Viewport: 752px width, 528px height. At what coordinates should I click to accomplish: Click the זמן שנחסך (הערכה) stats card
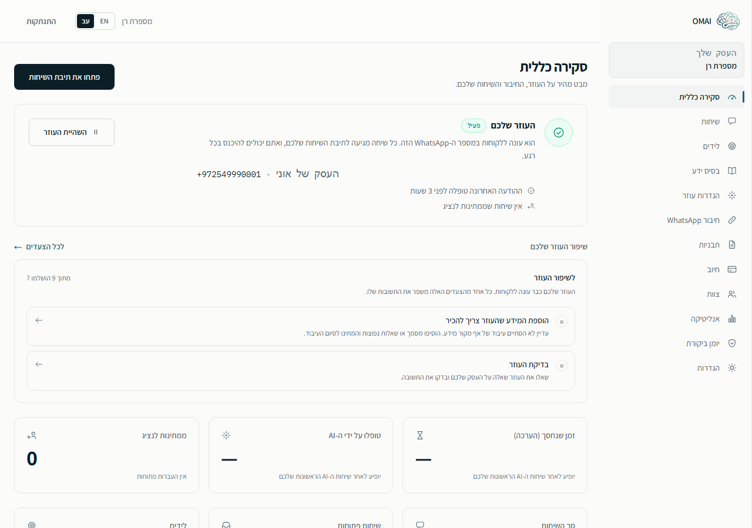click(x=495, y=455)
